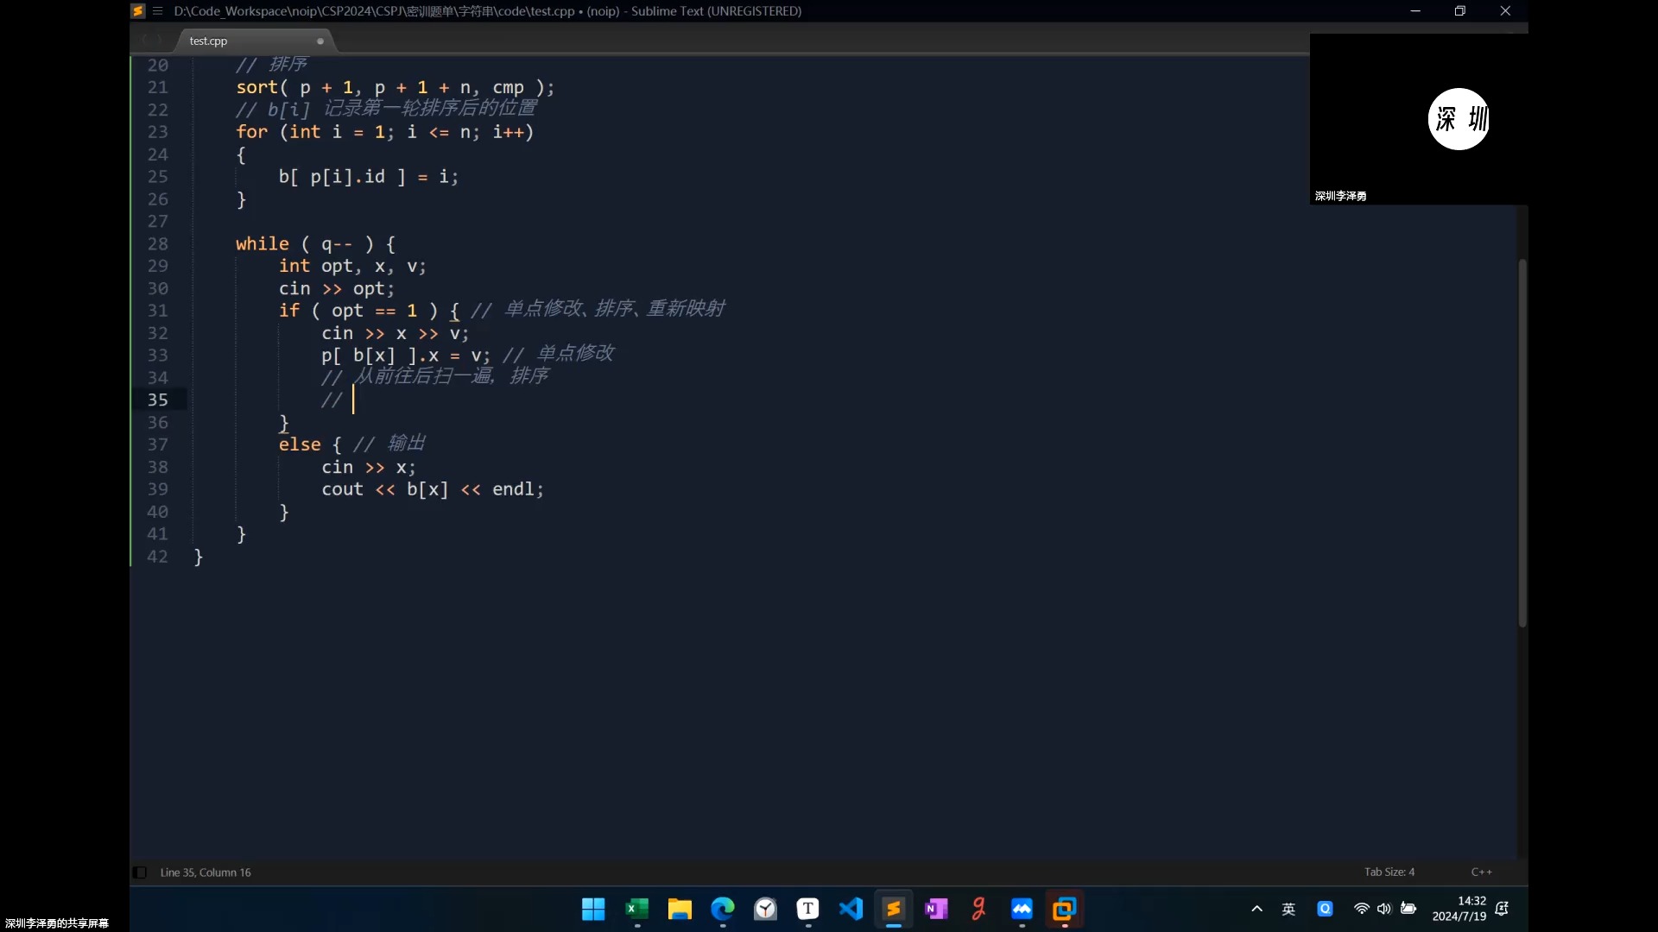
Task: Open the Wi-Fi network settings
Action: 1362,909
